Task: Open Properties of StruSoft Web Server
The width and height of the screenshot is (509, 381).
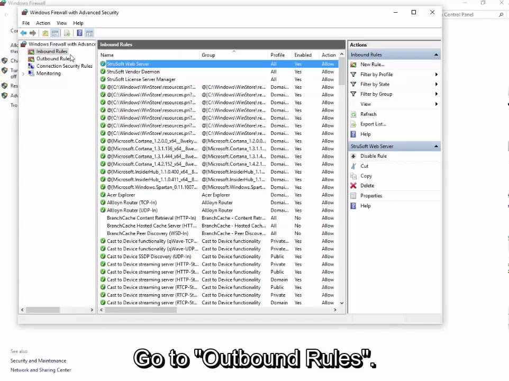Action: pyautogui.click(x=371, y=196)
